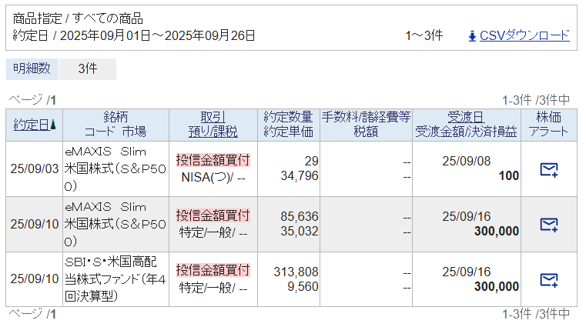Click the 預り/課税 header link

pyautogui.click(x=213, y=132)
